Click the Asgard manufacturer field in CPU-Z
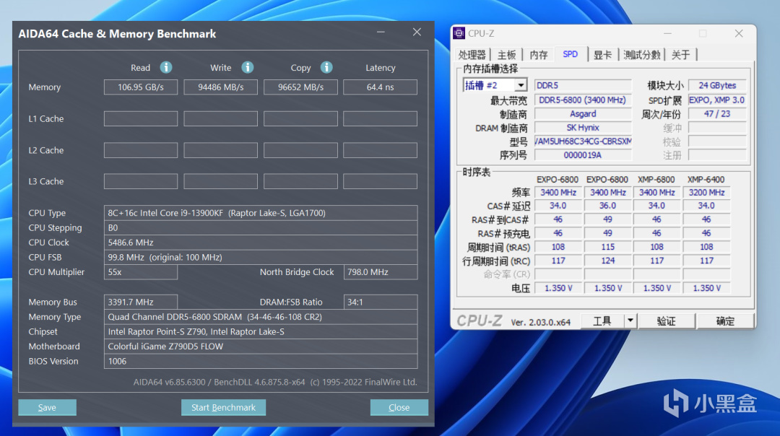 point(583,114)
